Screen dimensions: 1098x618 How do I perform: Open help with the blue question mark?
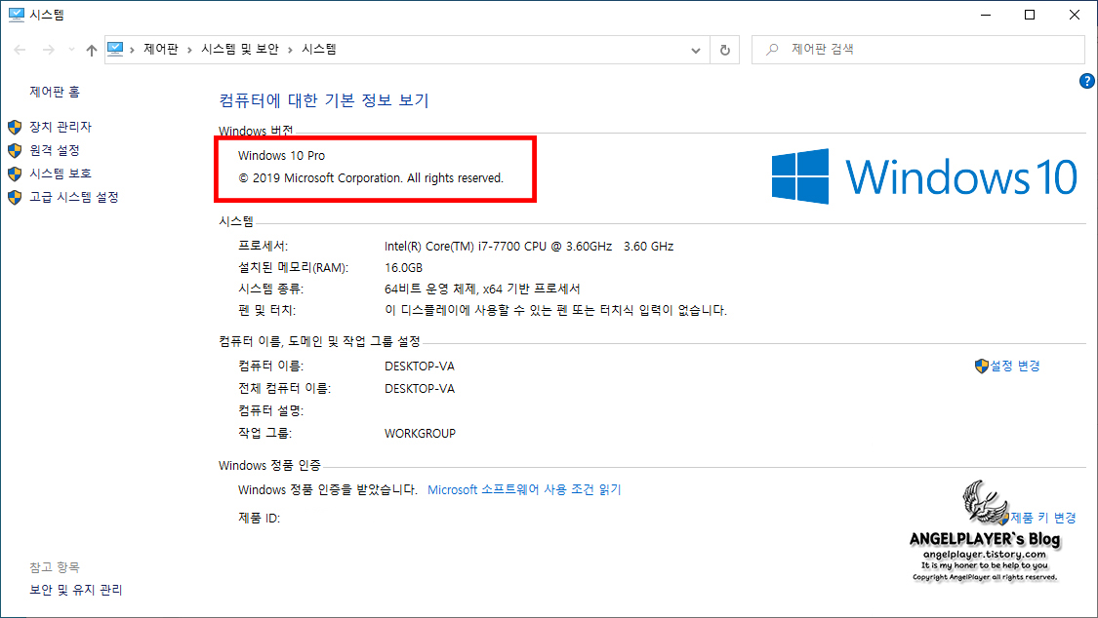(1087, 81)
